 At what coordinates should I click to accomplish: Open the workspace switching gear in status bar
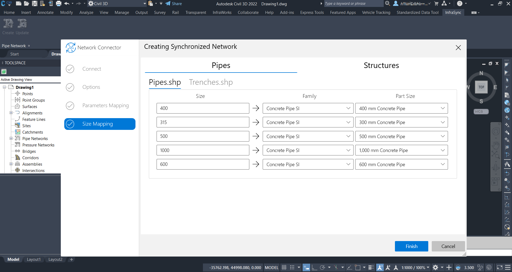coord(435,267)
